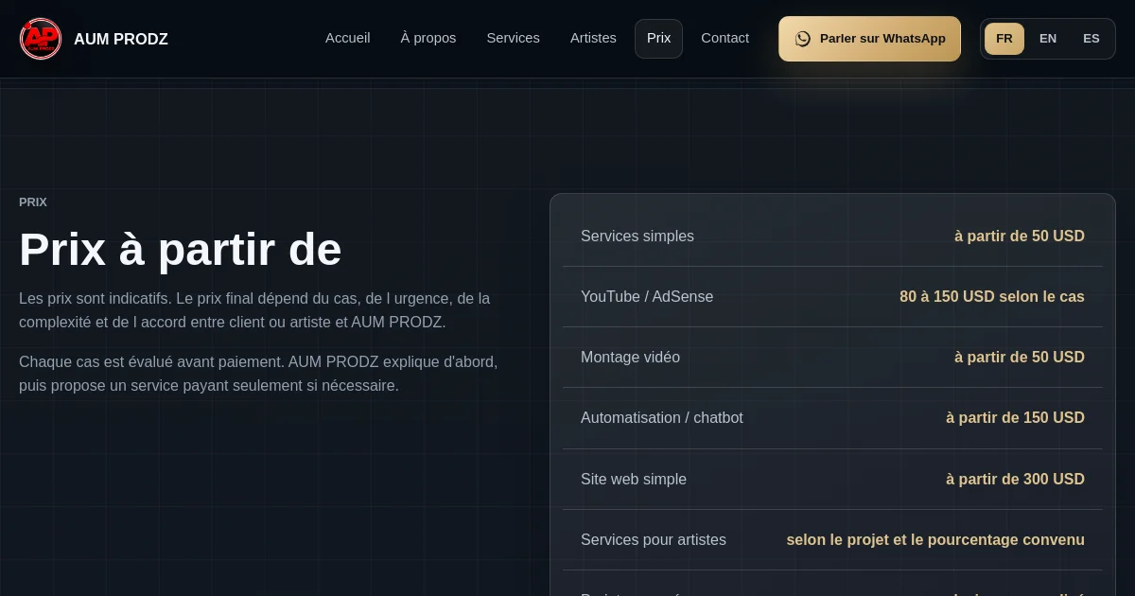This screenshot has width=1135, height=596.
Task: Click the Montage vidéo price 'à partir de 50 USD'
Action: point(1020,358)
